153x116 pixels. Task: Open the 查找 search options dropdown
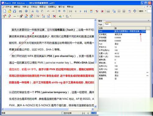145,11
